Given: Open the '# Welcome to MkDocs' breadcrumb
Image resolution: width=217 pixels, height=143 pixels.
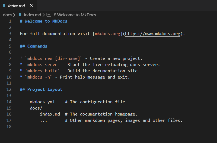Looking at the screenshot, I should click(x=75, y=15).
